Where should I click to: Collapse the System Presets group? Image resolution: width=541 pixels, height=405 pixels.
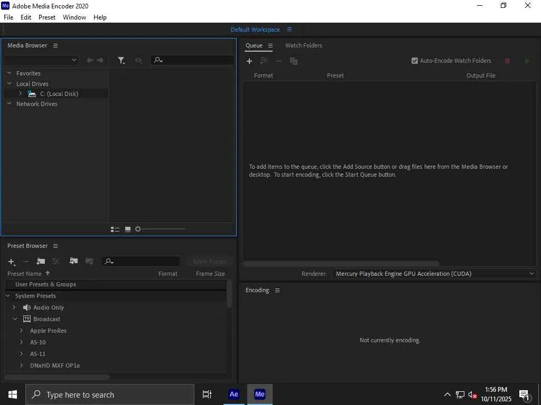(x=8, y=295)
